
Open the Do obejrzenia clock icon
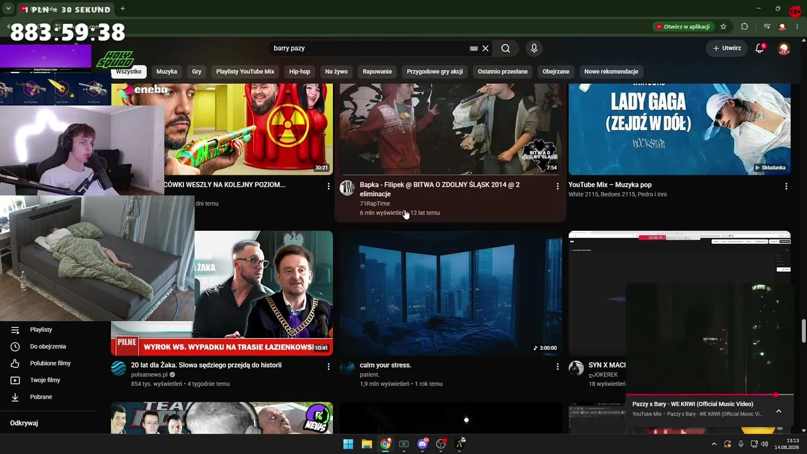pyautogui.click(x=15, y=347)
